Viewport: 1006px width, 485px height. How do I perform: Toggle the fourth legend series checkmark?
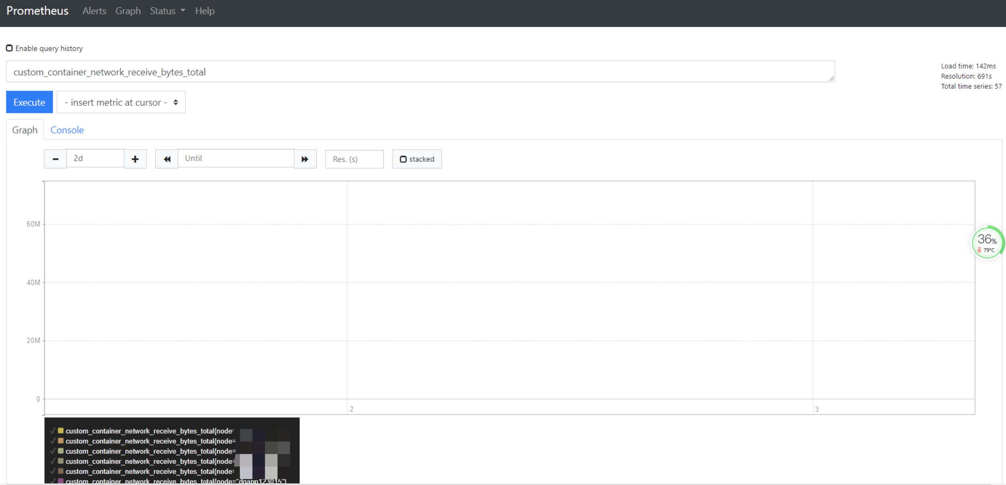[x=53, y=461]
